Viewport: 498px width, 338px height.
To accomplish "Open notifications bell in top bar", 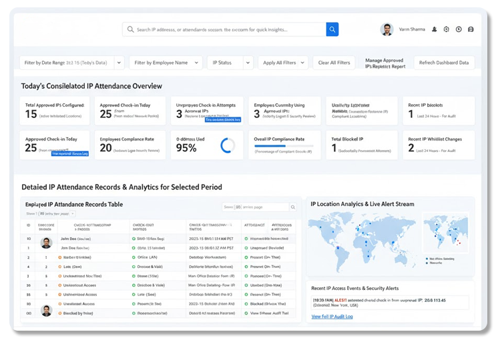I will [x=434, y=29].
